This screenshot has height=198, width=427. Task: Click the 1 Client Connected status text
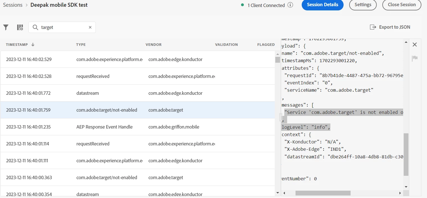coord(266,5)
